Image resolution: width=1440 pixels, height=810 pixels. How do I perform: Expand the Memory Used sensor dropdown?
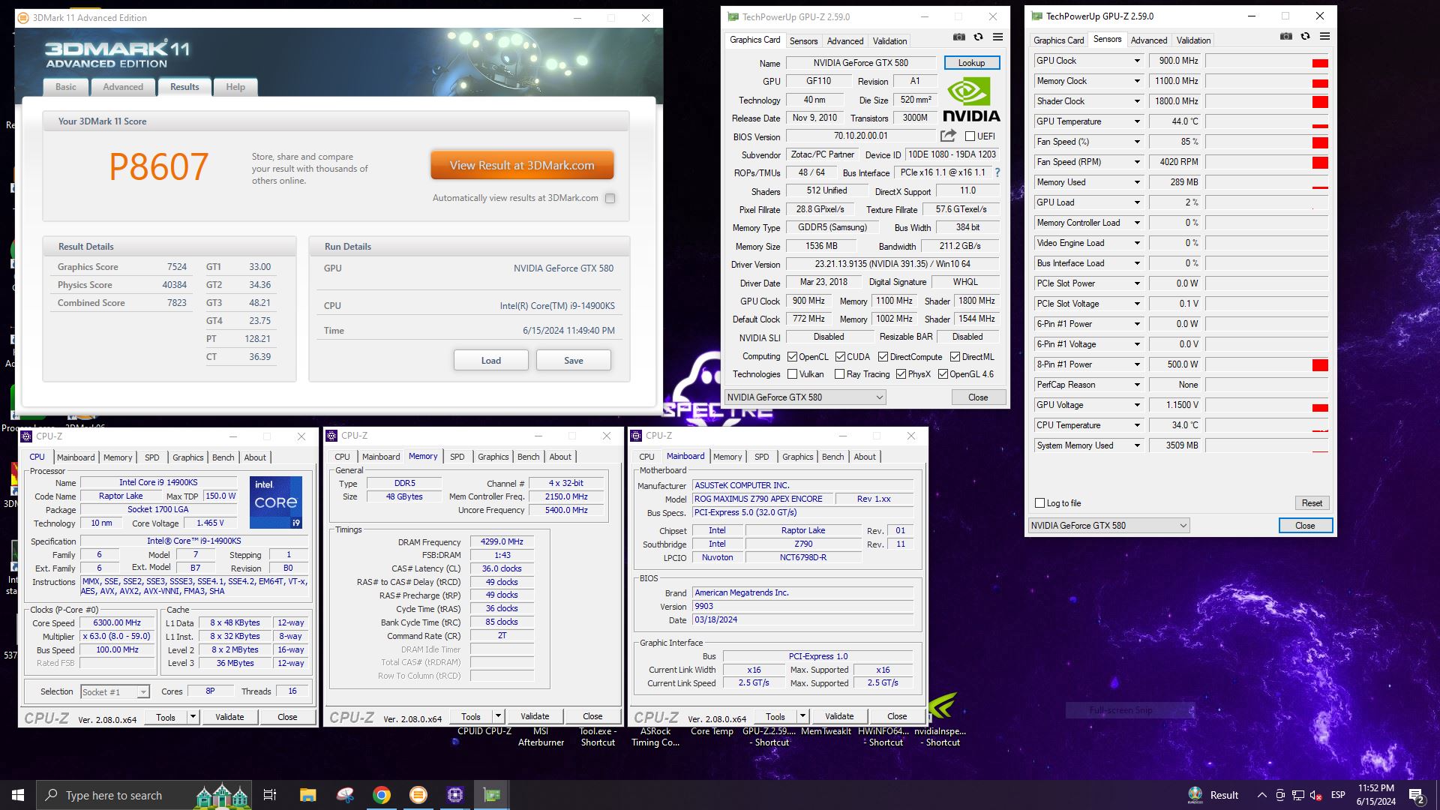point(1137,182)
